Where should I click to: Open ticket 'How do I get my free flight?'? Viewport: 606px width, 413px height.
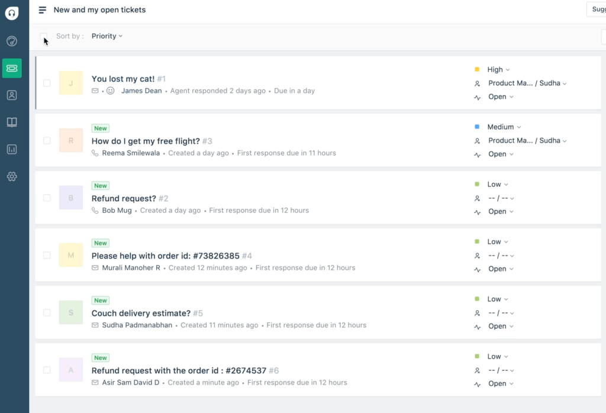pos(146,141)
